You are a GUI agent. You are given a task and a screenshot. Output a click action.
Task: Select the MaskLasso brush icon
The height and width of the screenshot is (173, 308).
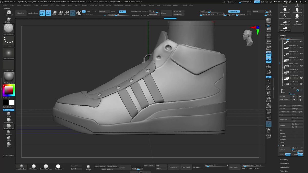[x=9, y=12]
